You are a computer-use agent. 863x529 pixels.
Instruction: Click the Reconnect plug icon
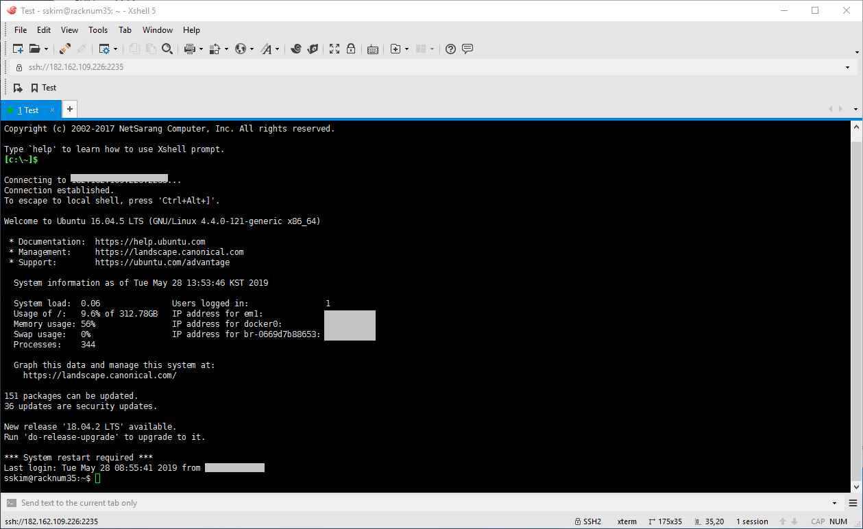[65, 49]
